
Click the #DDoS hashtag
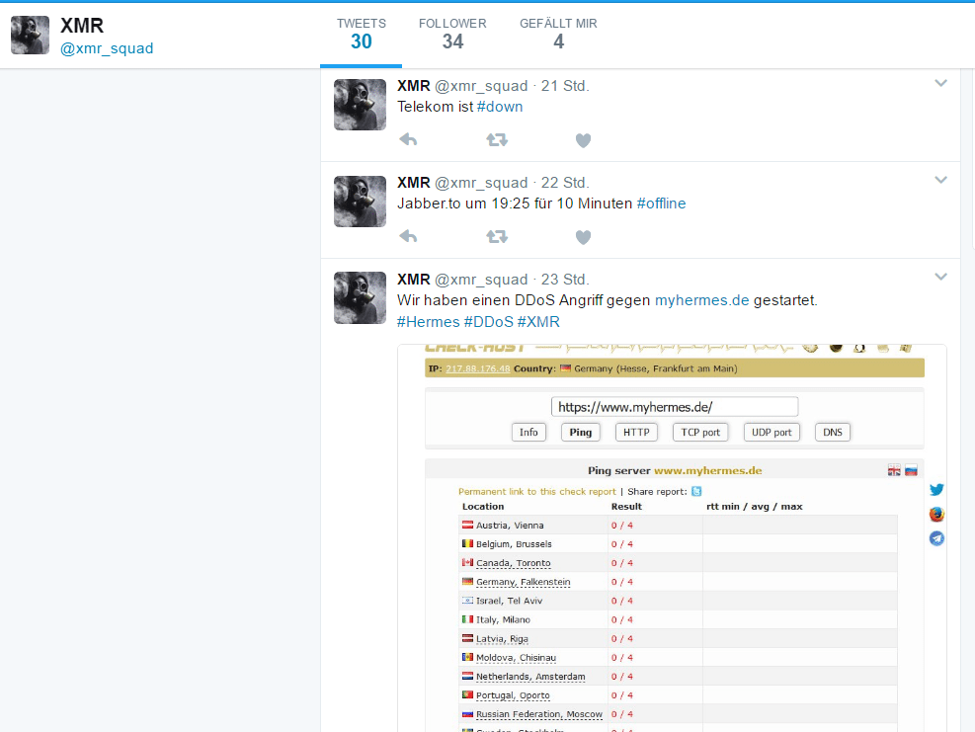[489, 321]
